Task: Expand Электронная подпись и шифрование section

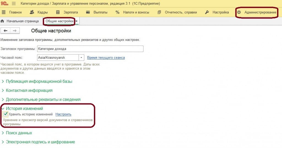Action: tap(40, 142)
